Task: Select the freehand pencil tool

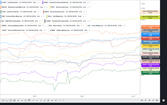Action: (x=52, y=100)
